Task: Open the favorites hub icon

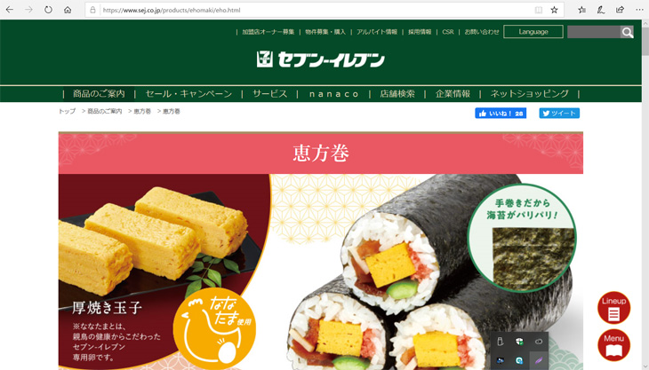Action: 581,10
